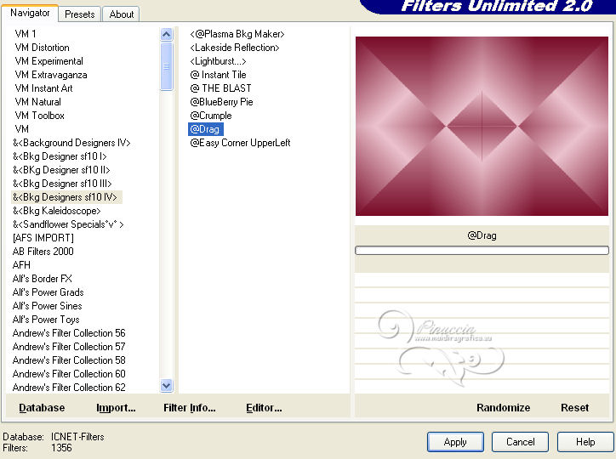This screenshot has height=459, width=616.
Task: Select &<Background Designers IV> category
Action: click(x=71, y=143)
